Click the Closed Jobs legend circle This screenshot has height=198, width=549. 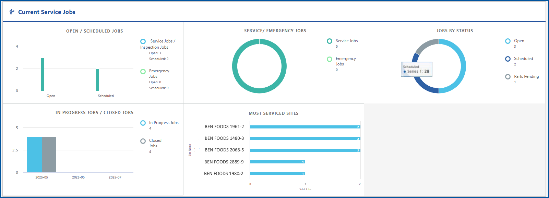pos(143,141)
